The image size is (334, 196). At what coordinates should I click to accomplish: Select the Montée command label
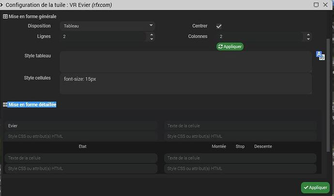219,147
